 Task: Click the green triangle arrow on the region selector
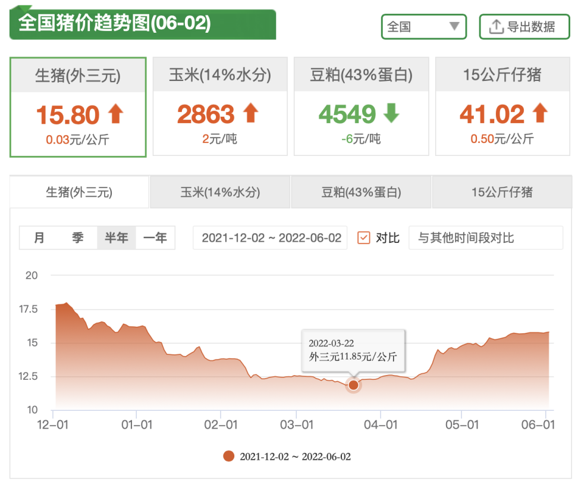coord(454,26)
